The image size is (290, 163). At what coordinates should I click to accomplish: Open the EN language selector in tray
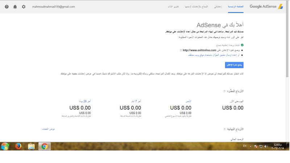(244, 146)
